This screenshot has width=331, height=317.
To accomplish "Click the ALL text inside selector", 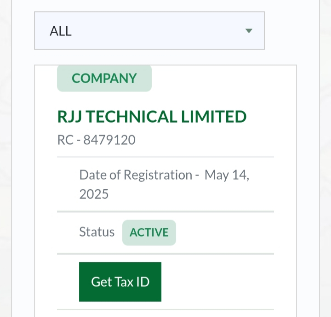I will tap(61, 31).
